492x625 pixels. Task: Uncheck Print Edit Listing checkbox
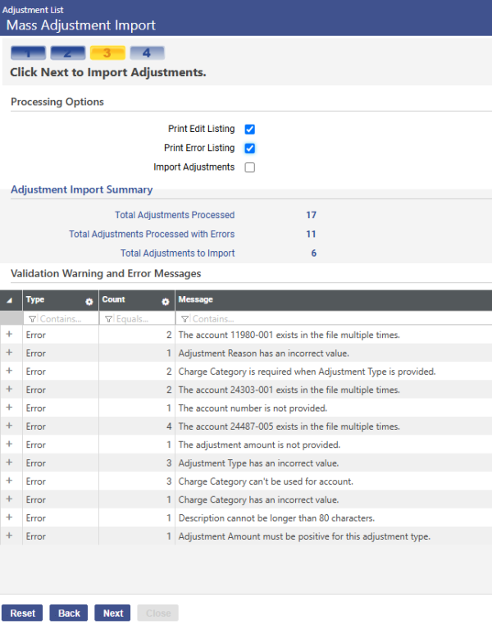click(250, 129)
